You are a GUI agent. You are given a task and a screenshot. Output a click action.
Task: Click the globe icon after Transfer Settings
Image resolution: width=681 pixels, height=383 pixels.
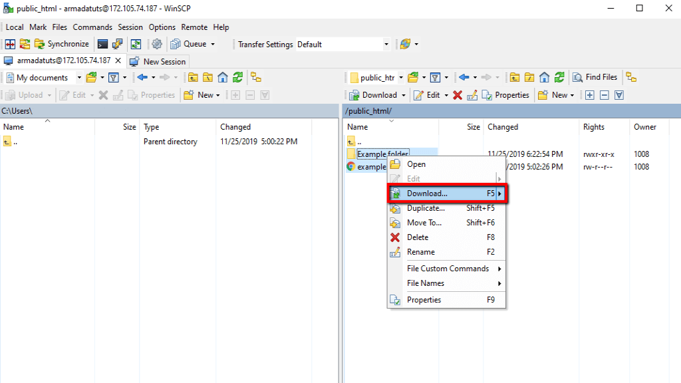tap(405, 44)
